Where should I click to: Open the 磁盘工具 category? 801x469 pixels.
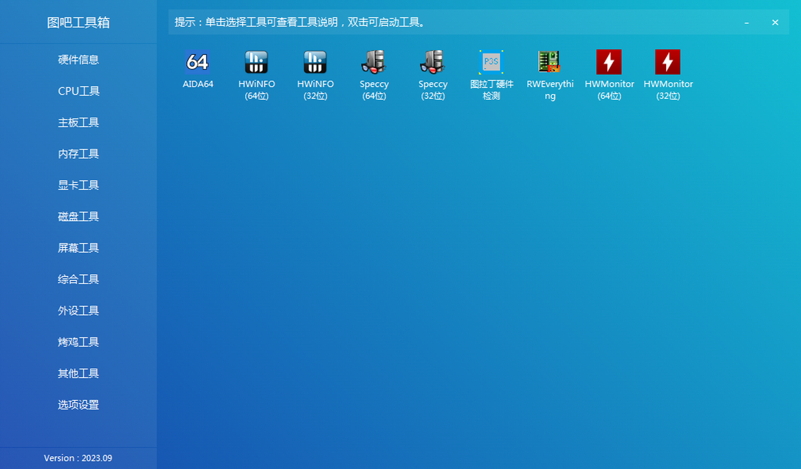[x=78, y=216]
